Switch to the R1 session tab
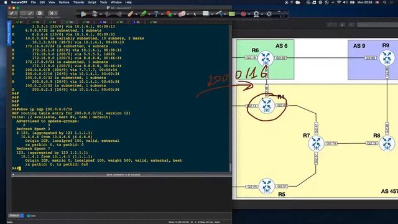Viewport: 398px width, 224px height. coord(19,22)
